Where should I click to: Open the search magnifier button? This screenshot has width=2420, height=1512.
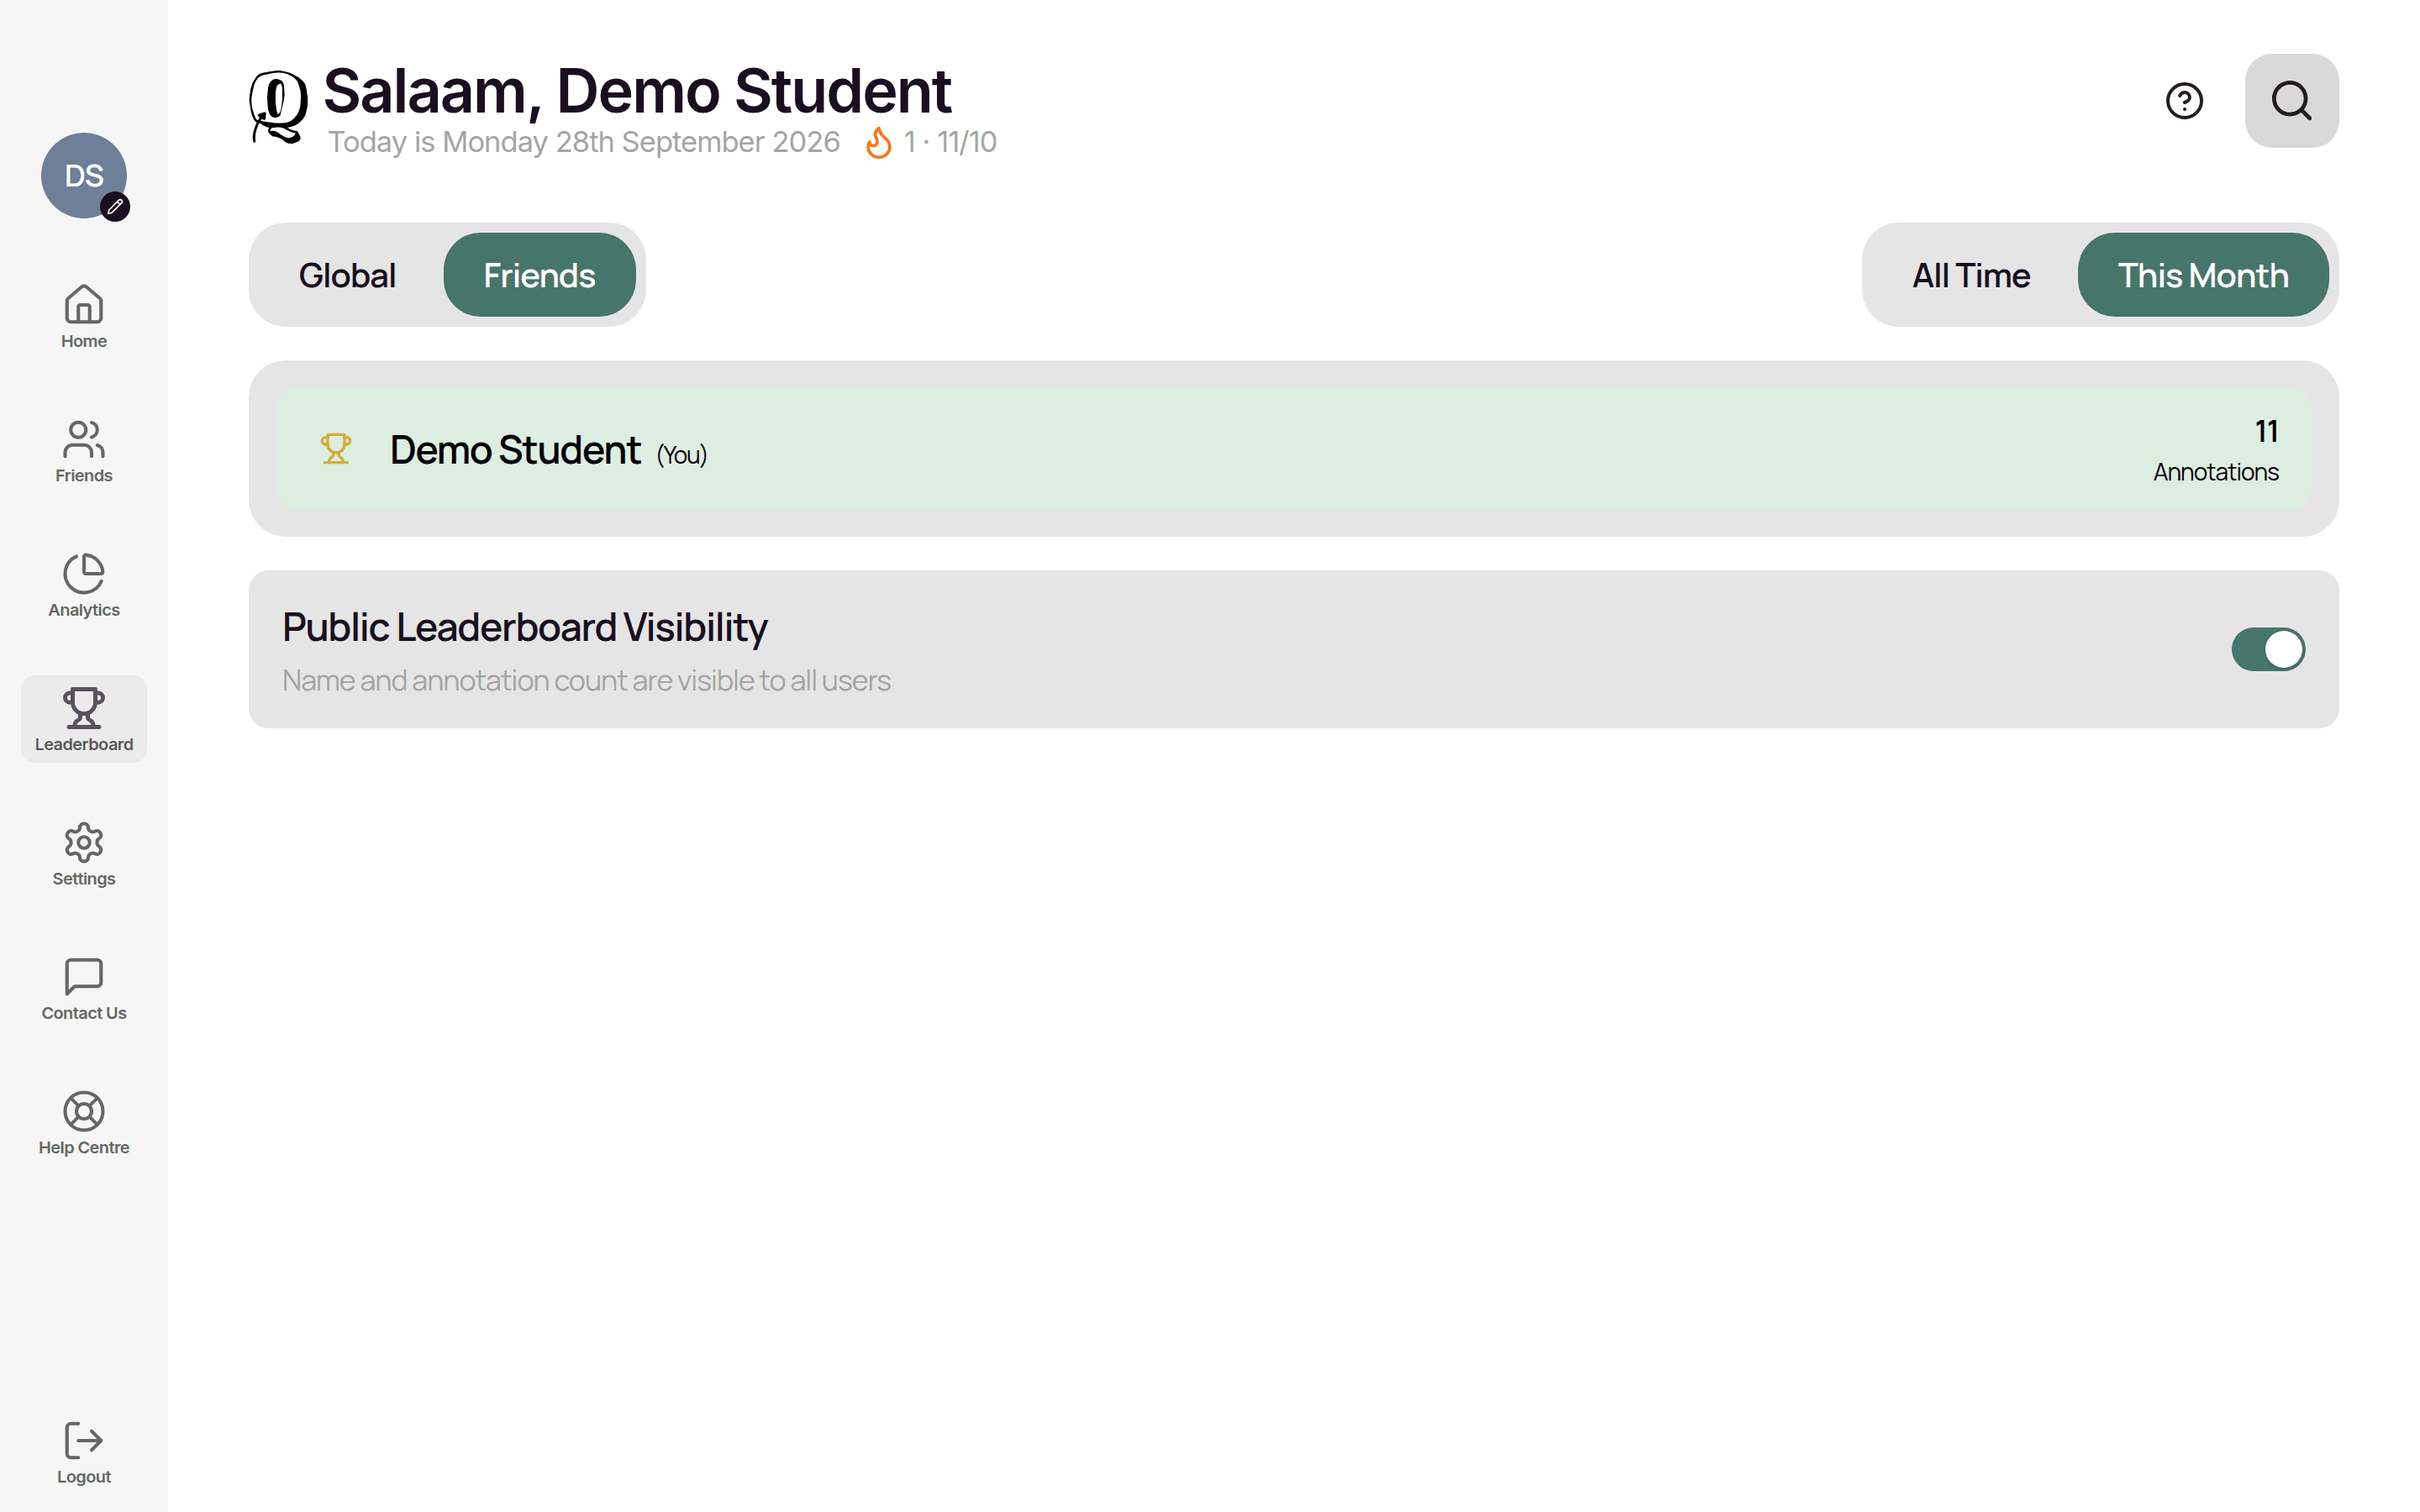2291,101
